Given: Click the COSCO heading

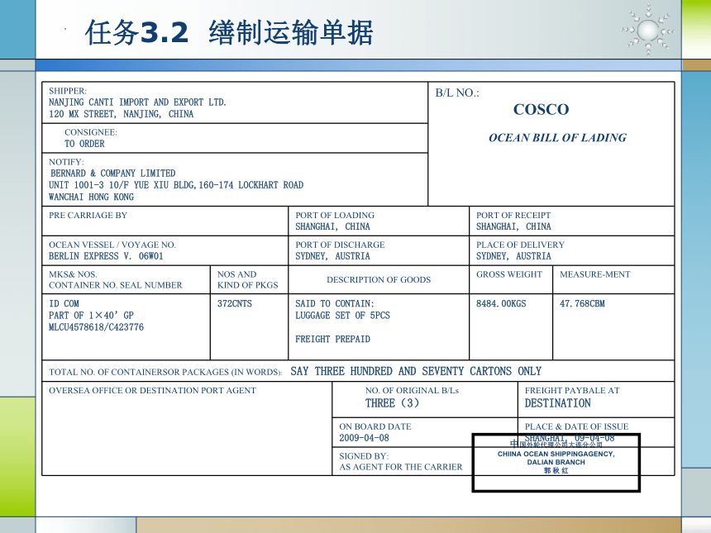Looking at the screenshot, I should point(541,109).
